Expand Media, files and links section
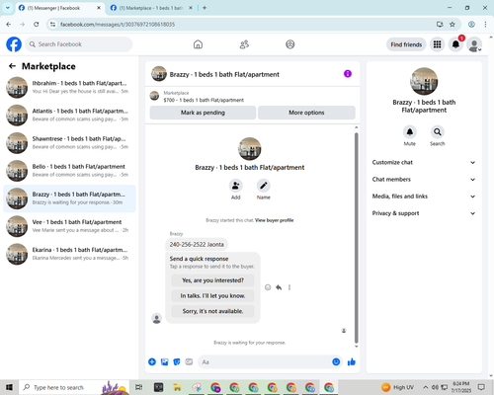Screen dimensions: 494x395 [424, 197]
